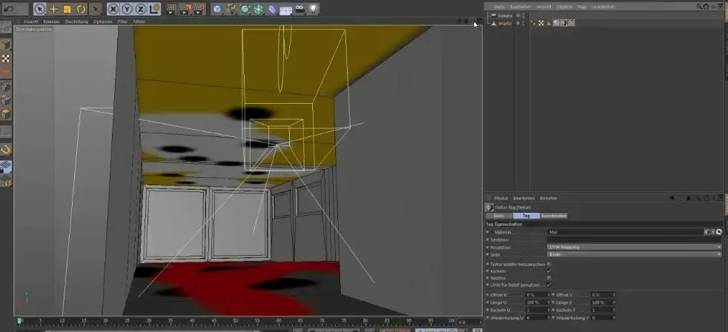728x332 pixels.
Task: Open the floor/environment objects icon
Action: [286, 9]
